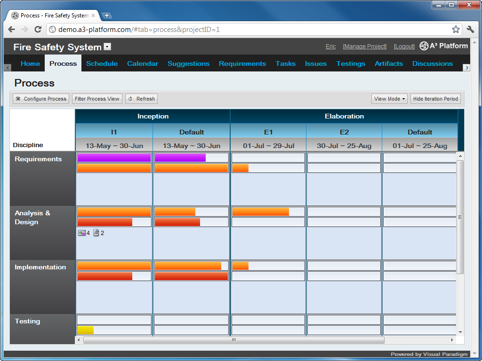This screenshot has width=482, height=361.
Task: Bookmark page with the star icon
Action: click(456, 30)
